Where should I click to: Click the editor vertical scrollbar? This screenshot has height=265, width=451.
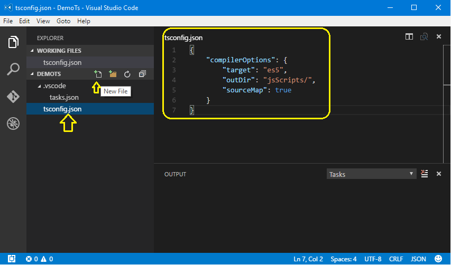point(447,65)
